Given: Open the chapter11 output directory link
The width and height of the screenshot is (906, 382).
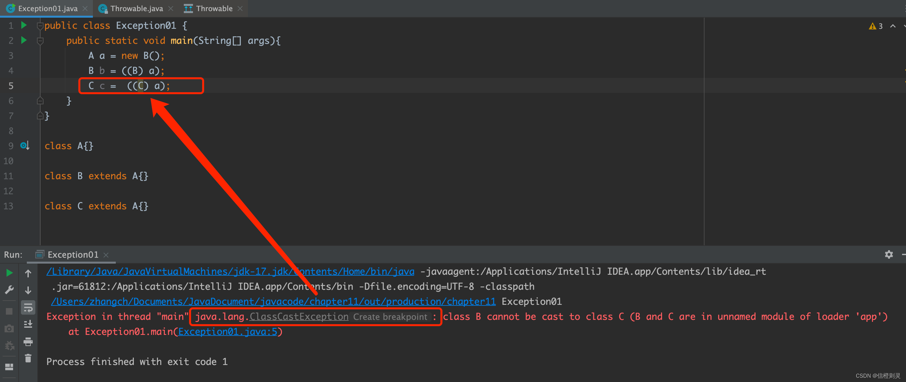Looking at the screenshot, I should coord(273,302).
